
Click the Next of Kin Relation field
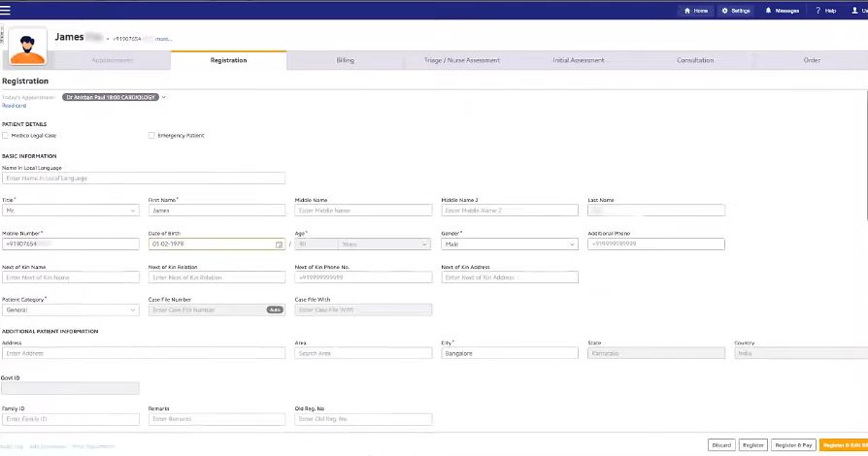click(x=217, y=277)
